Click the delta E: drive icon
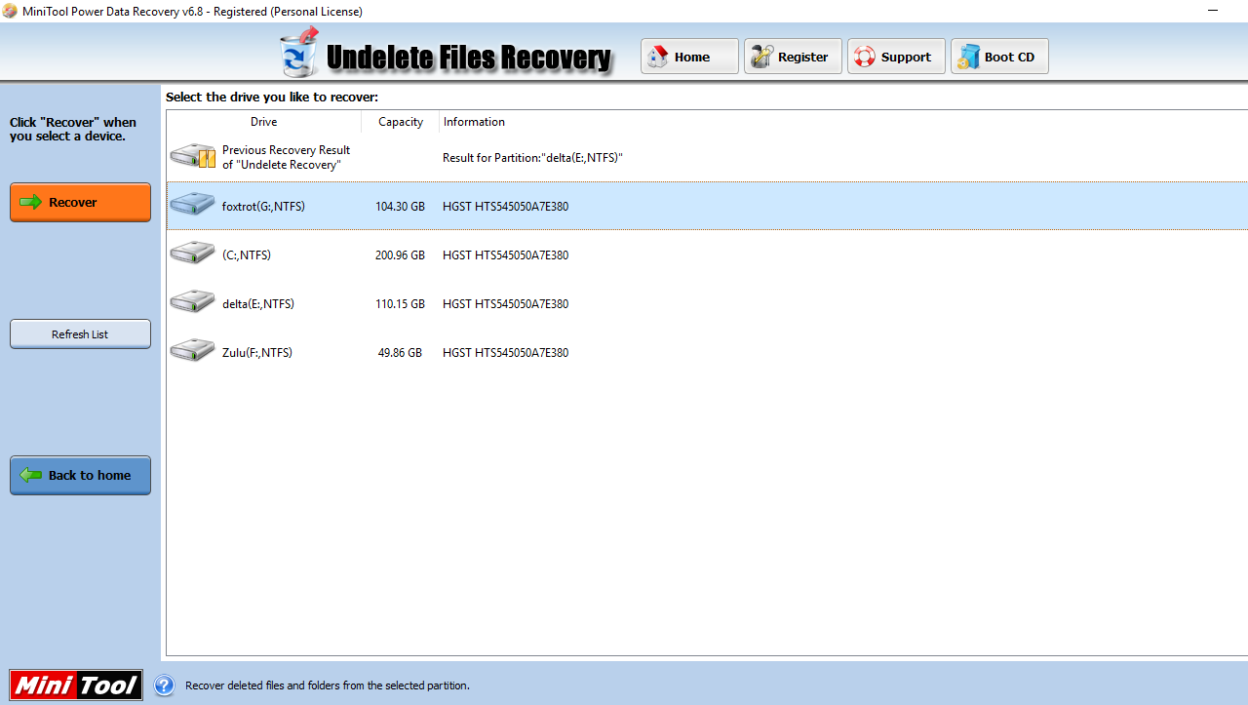The image size is (1248, 705). [192, 302]
